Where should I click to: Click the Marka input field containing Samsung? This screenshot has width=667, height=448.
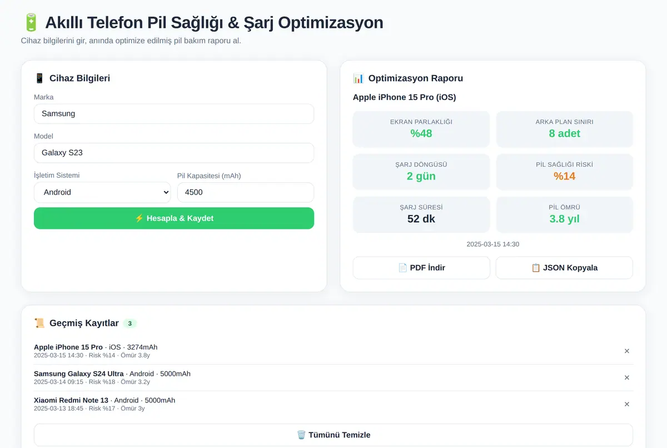coord(174,113)
